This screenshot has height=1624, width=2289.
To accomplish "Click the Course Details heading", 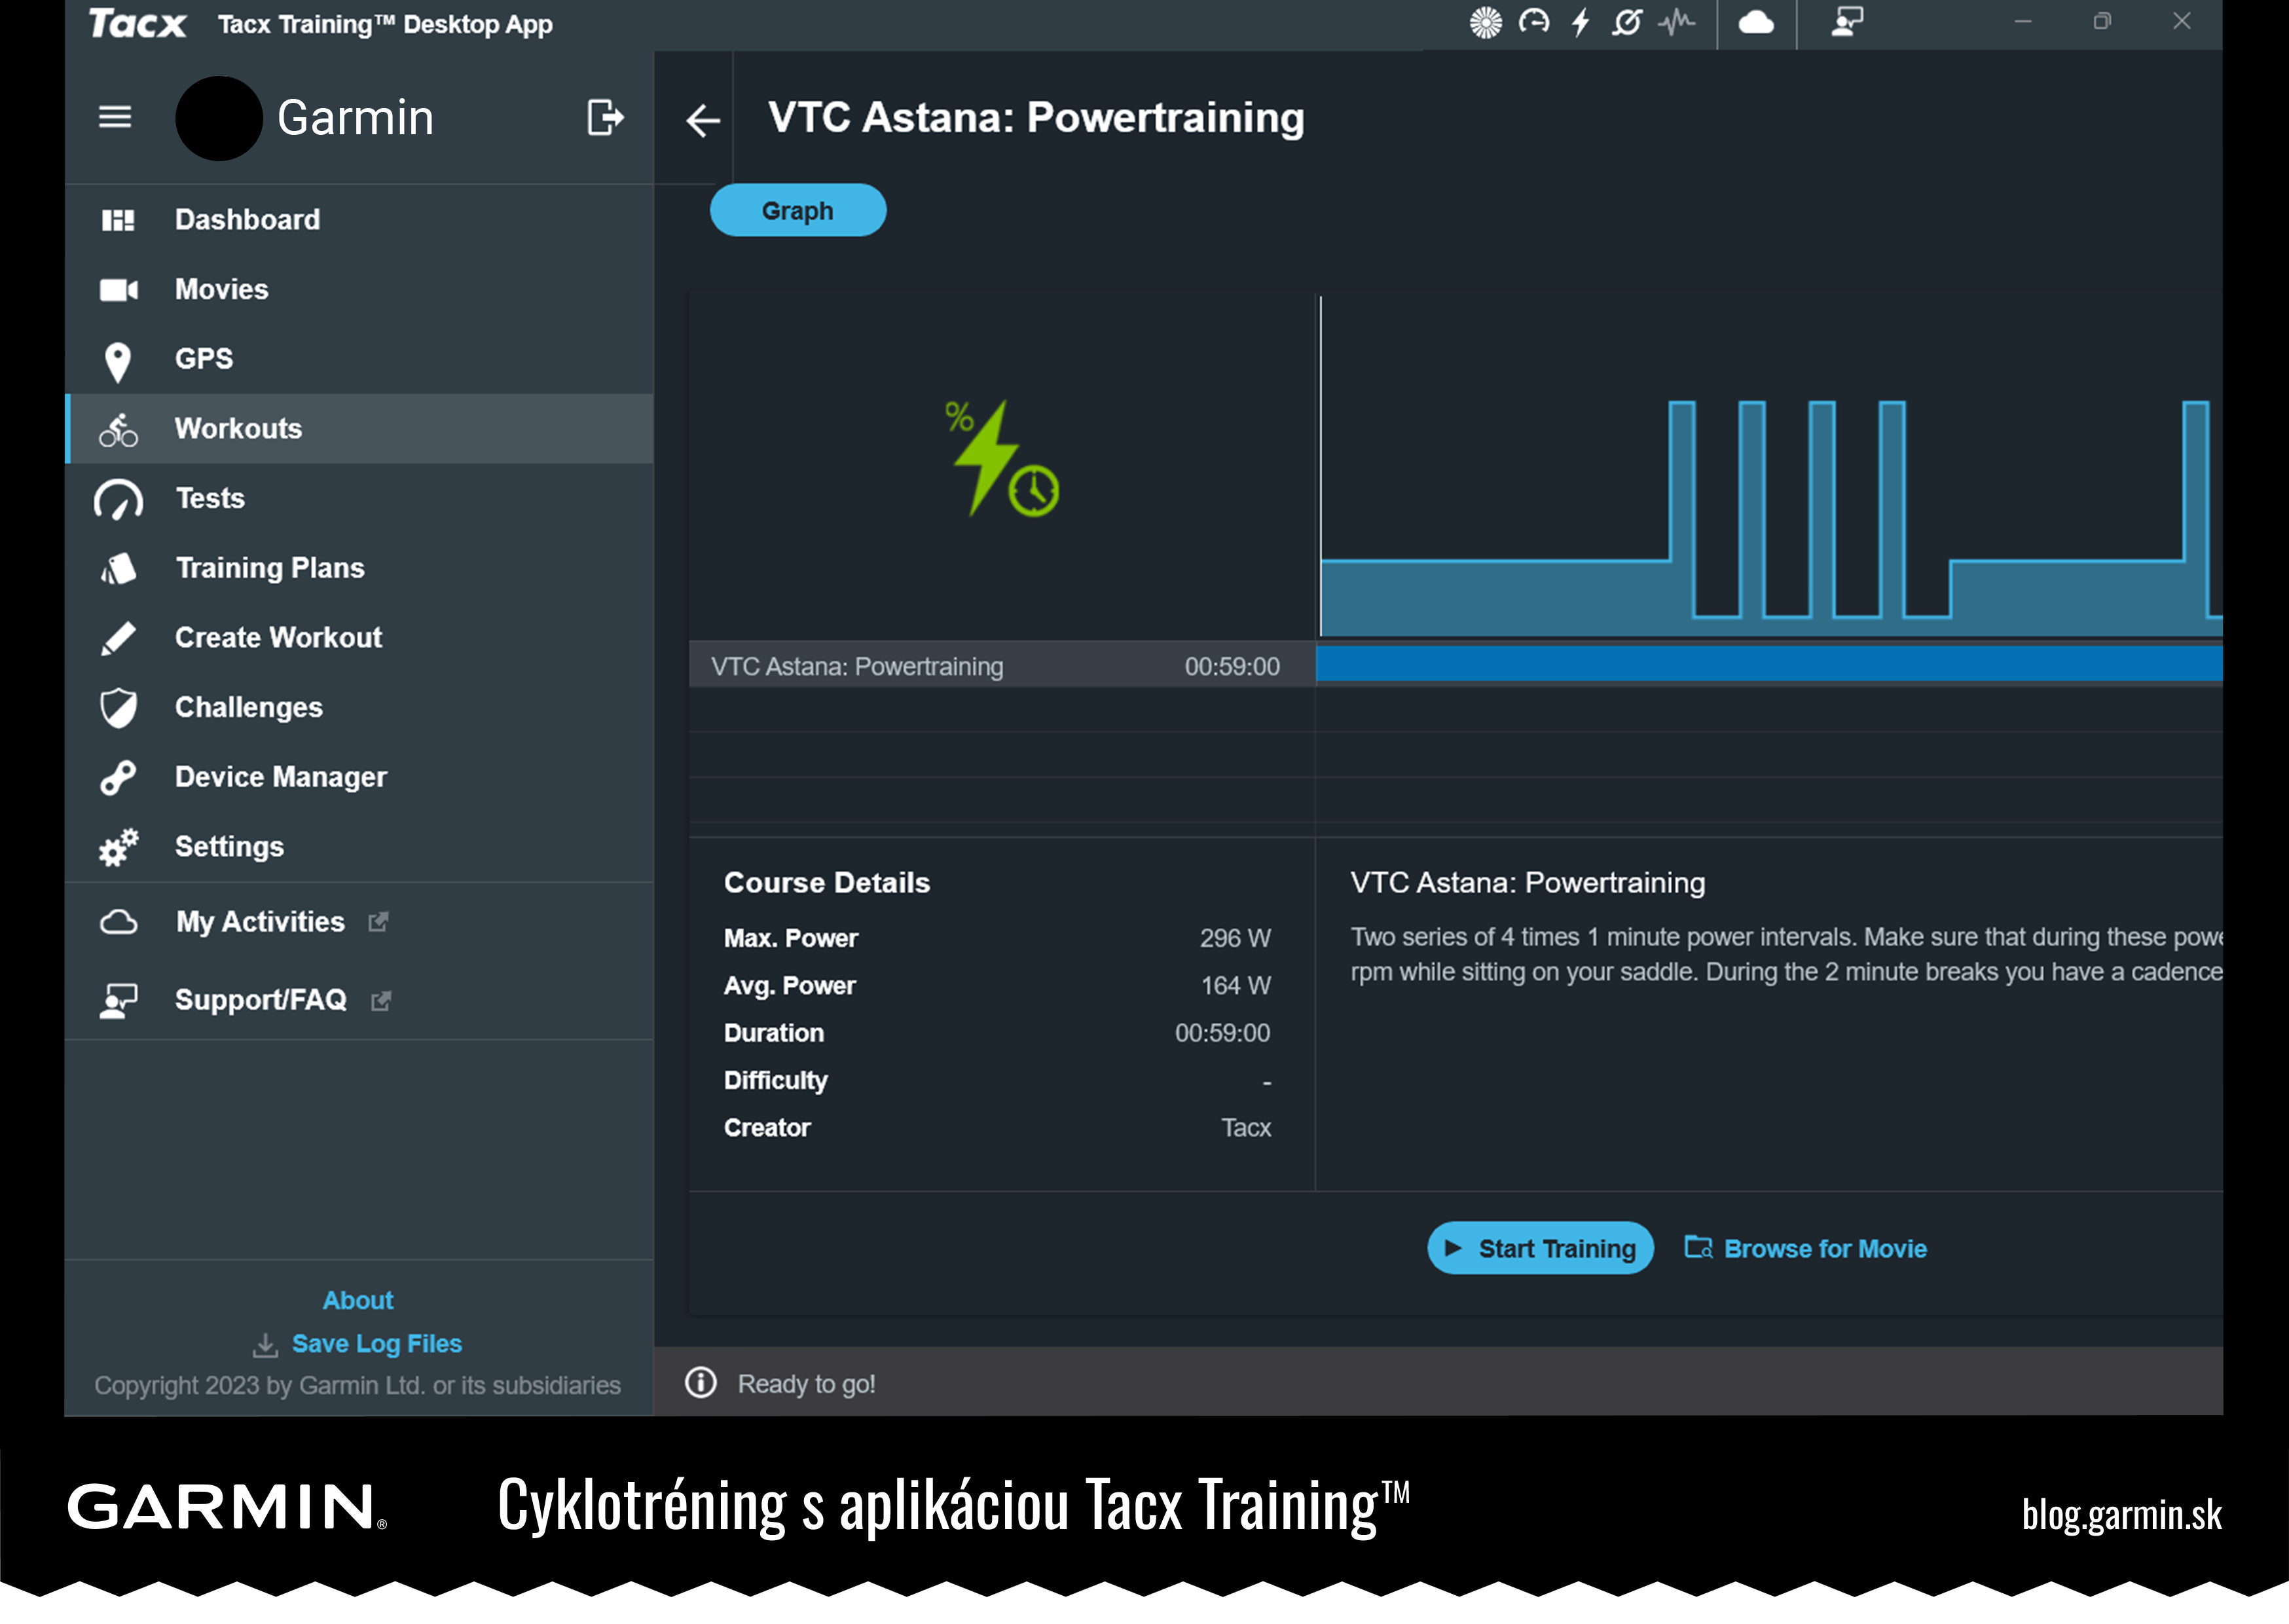I will pyautogui.click(x=827, y=882).
